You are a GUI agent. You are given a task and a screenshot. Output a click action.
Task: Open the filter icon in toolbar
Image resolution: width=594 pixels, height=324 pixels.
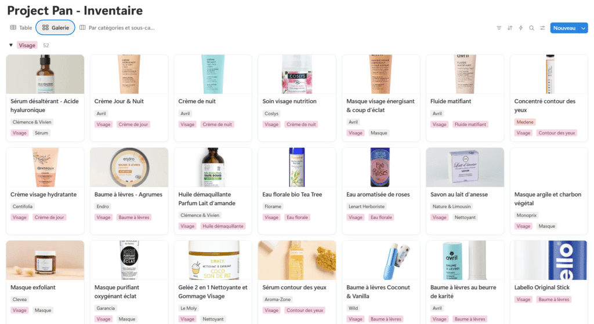point(499,28)
